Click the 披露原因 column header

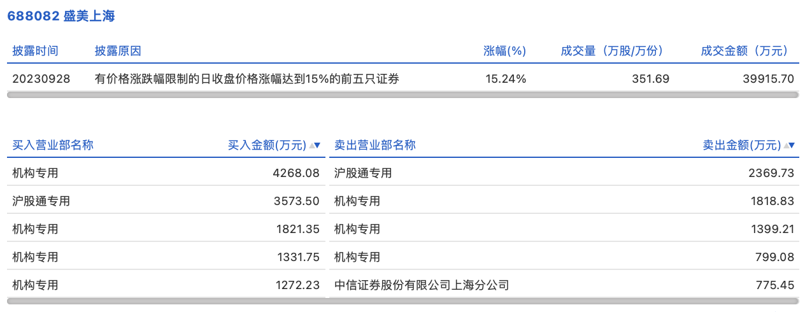click(118, 51)
